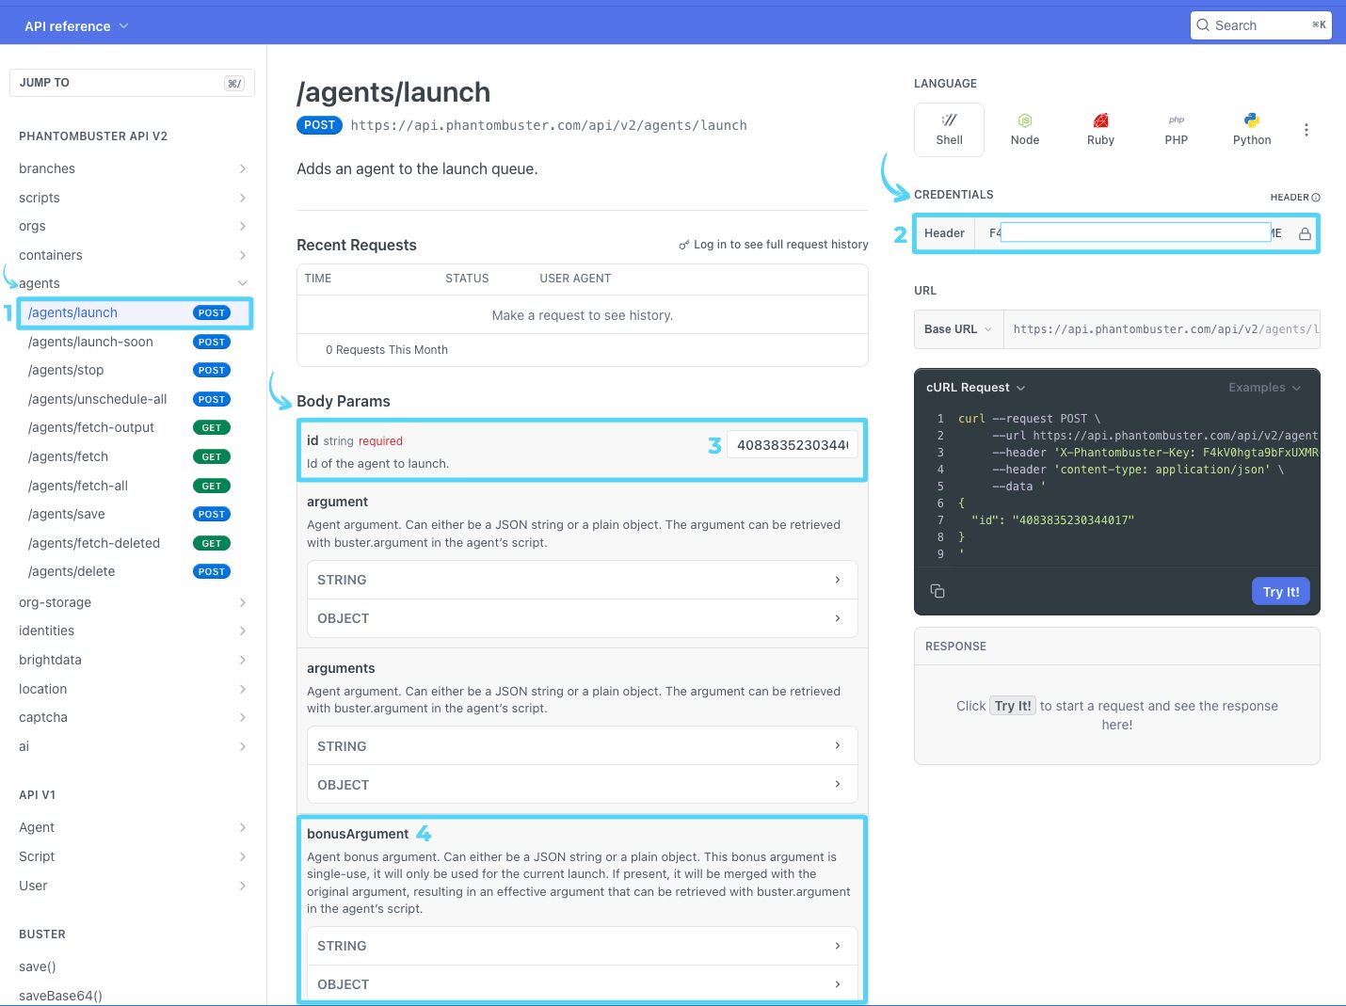Image resolution: width=1346 pixels, height=1006 pixels.
Task: Open the Base URL dropdown
Action: 958,329
